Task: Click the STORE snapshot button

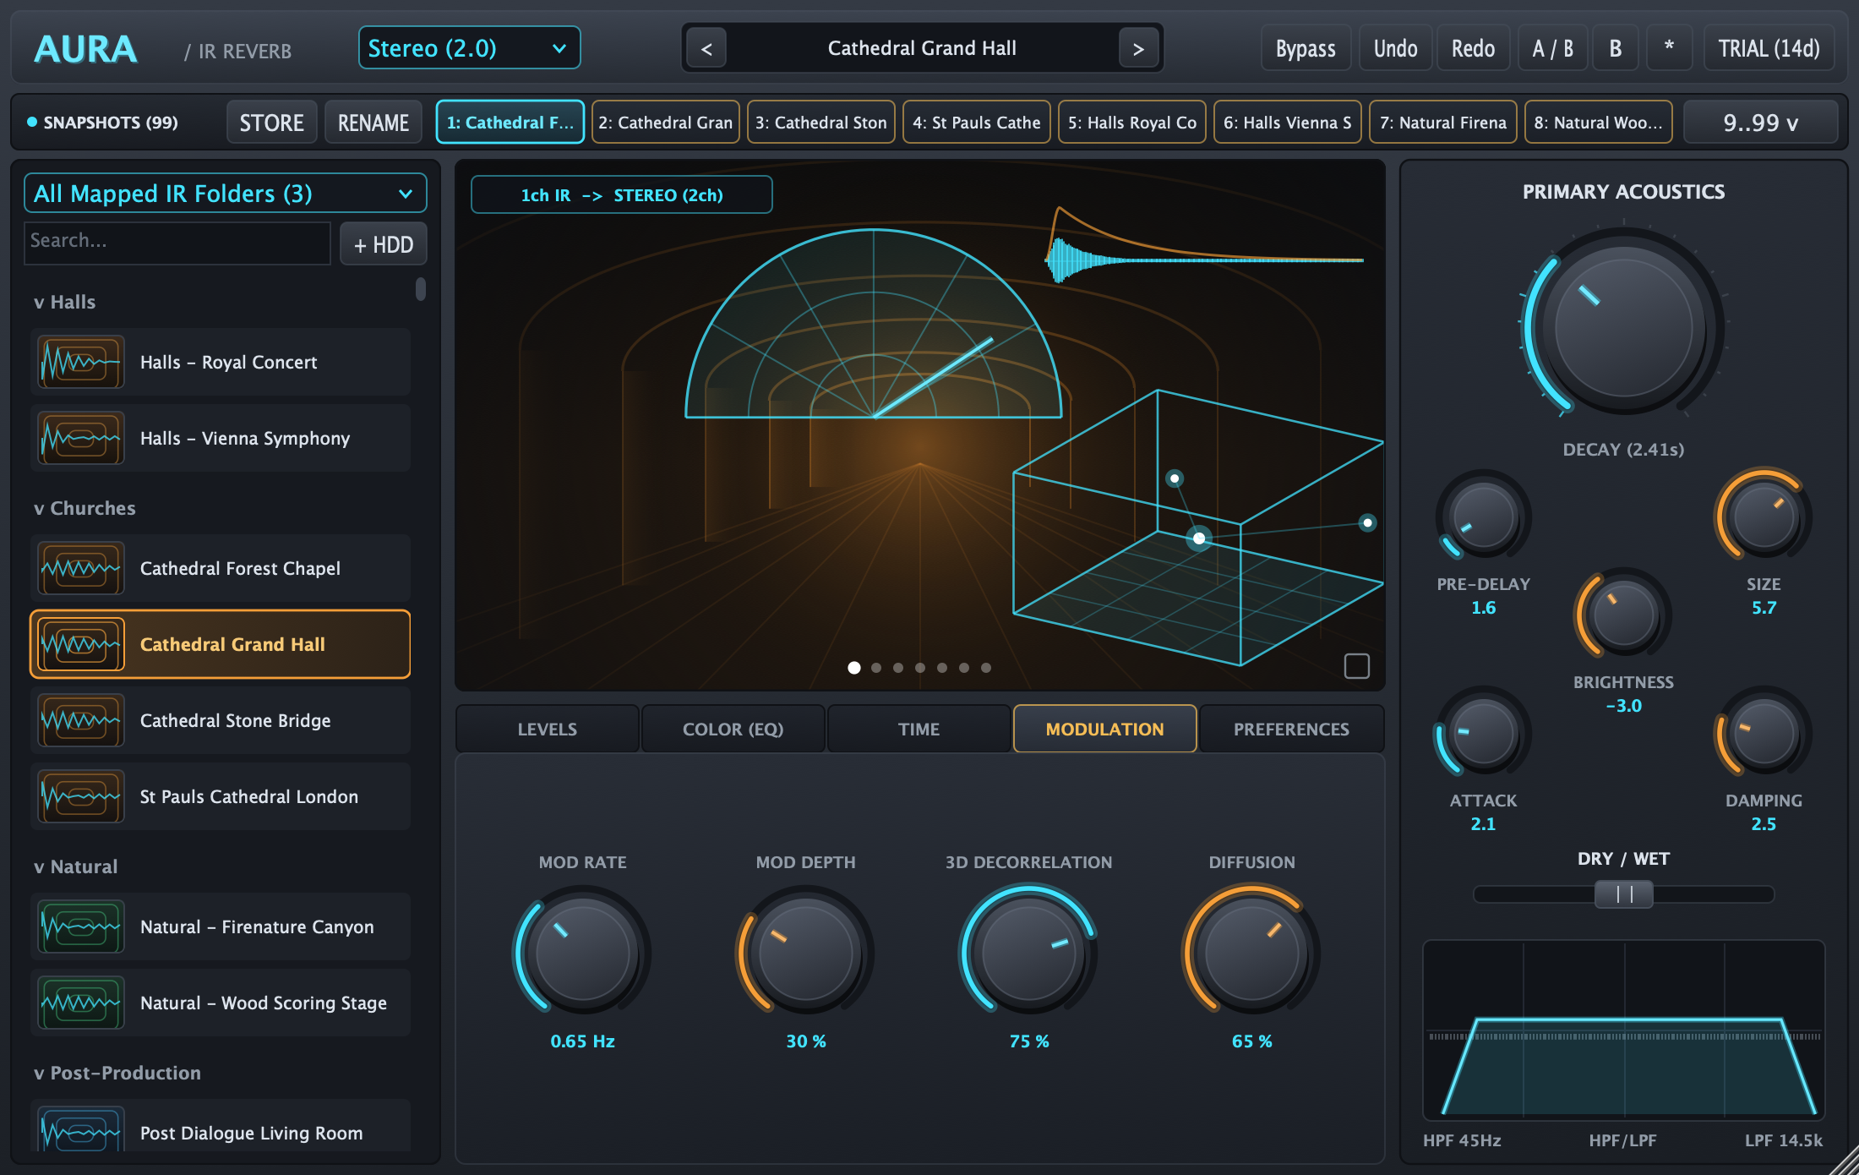Action: (x=271, y=123)
